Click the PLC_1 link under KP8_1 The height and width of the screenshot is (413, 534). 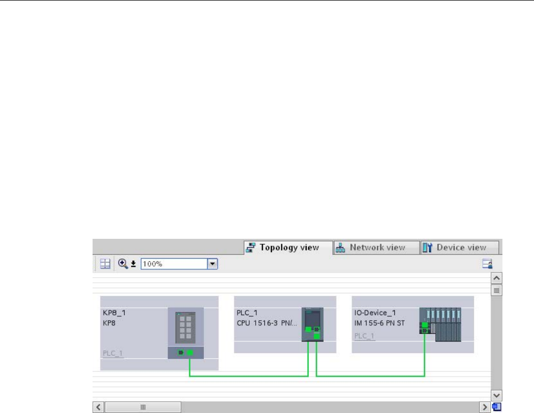coord(113,353)
